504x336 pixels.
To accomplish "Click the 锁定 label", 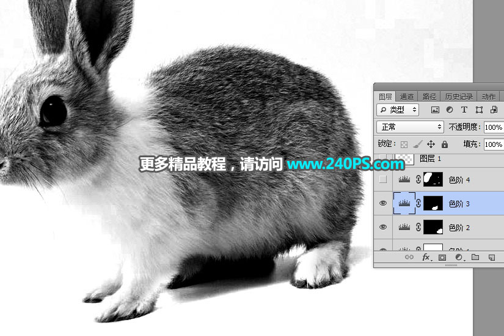I will point(387,144).
